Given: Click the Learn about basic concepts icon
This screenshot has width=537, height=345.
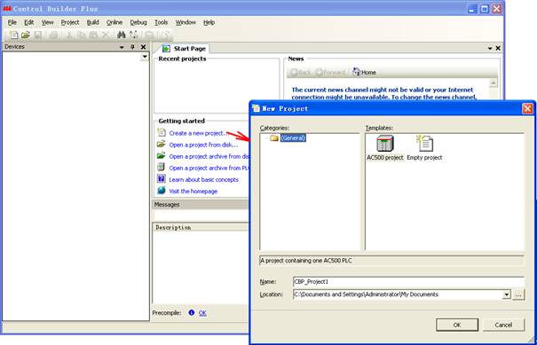Looking at the screenshot, I should point(161,179).
